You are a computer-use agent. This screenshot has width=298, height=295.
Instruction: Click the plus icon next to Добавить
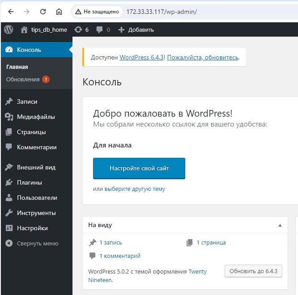coord(121,29)
